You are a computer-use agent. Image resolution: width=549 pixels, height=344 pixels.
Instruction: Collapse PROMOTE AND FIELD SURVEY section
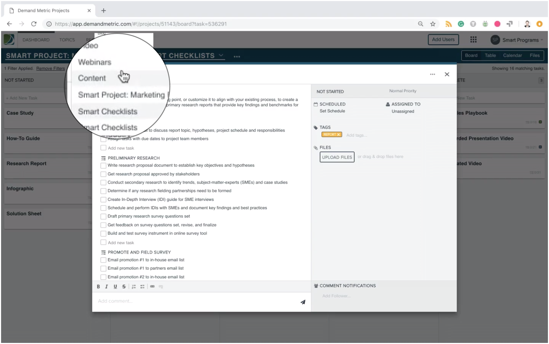tap(104, 252)
